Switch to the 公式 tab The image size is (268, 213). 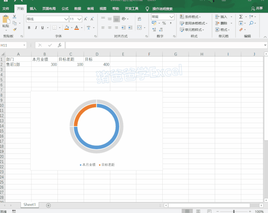click(65, 8)
